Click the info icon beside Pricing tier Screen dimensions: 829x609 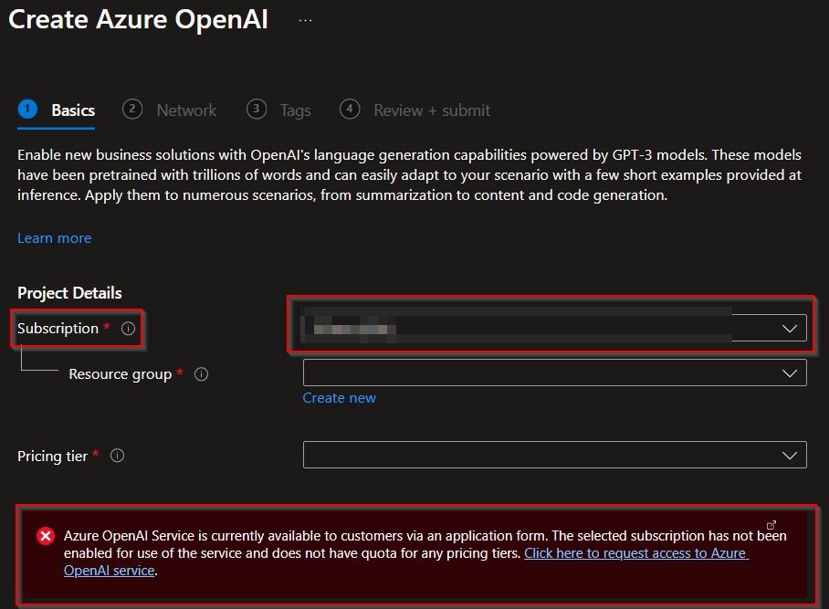coord(118,456)
